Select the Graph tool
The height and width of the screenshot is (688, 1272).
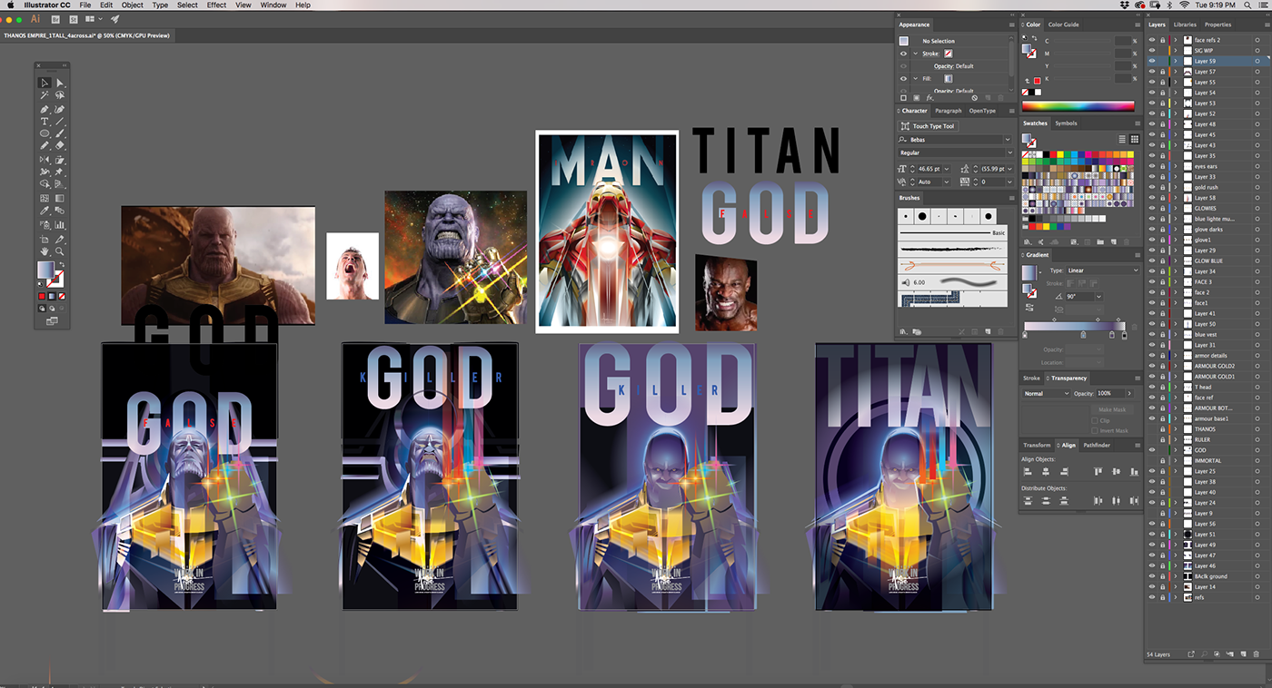pyautogui.click(x=60, y=222)
